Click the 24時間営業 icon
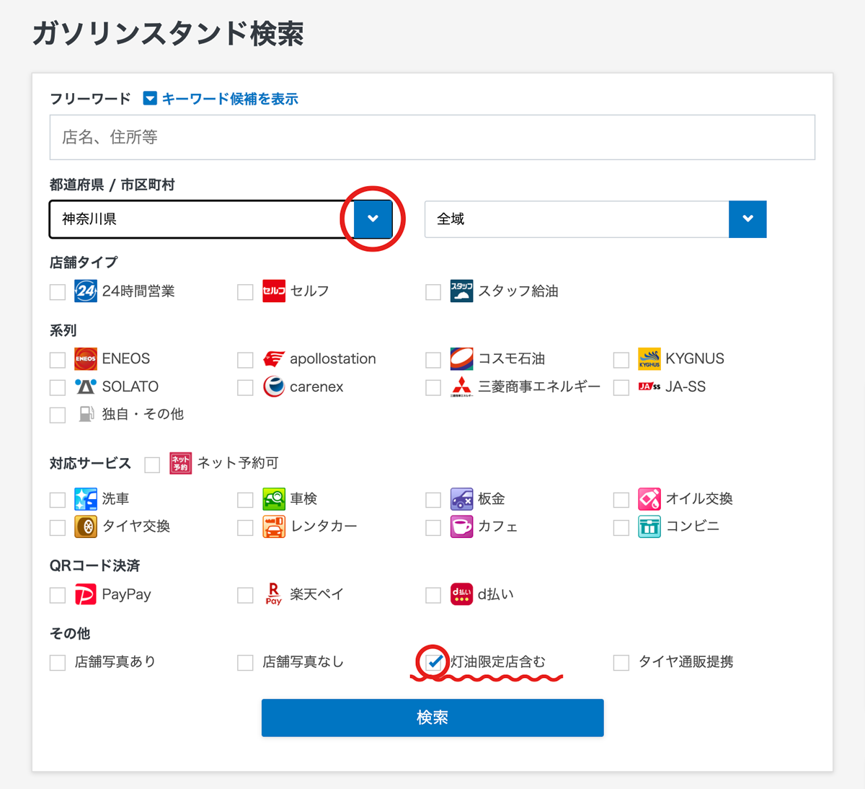Image resolution: width=865 pixels, height=789 pixels. [x=86, y=291]
